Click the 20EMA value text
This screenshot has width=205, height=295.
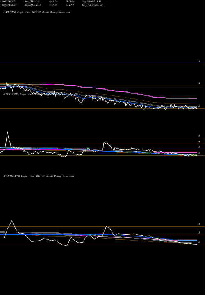coord(9,2)
